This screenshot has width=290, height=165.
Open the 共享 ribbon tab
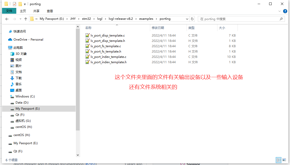tap(36, 11)
